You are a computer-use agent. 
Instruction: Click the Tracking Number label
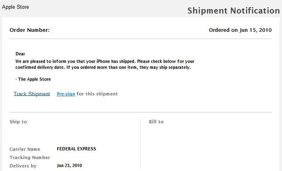[x=30, y=158]
